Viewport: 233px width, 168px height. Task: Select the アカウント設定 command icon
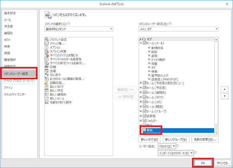pyautogui.click(x=47, y=39)
